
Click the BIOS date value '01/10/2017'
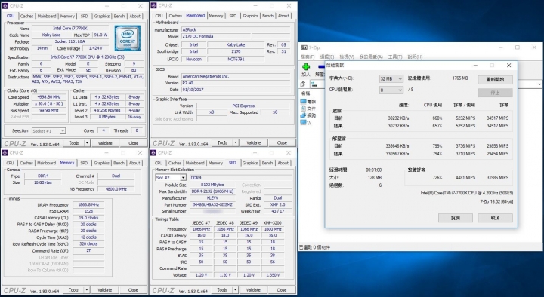pos(236,90)
